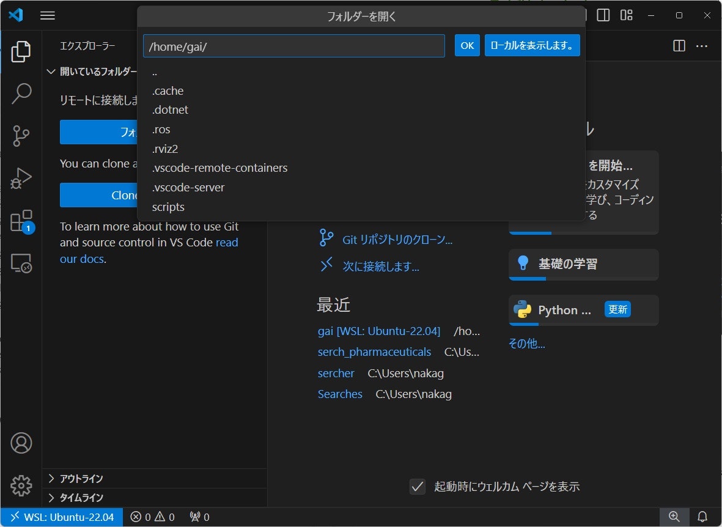Uncheck show welcome page on startup
The height and width of the screenshot is (527, 722).
pos(418,487)
